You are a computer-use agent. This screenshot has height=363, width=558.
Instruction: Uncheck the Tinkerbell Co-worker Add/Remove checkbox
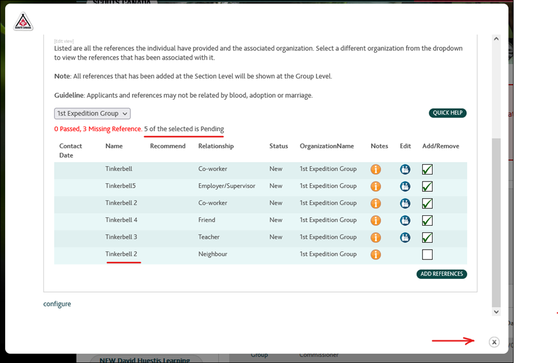[x=427, y=169]
